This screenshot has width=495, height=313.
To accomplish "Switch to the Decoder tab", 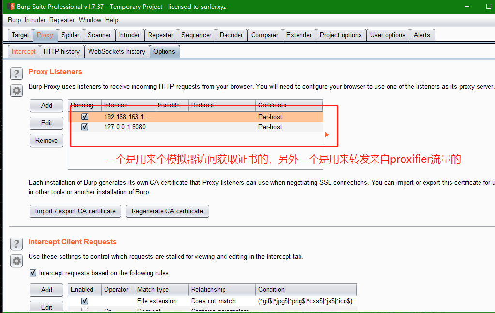I will 231,35.
